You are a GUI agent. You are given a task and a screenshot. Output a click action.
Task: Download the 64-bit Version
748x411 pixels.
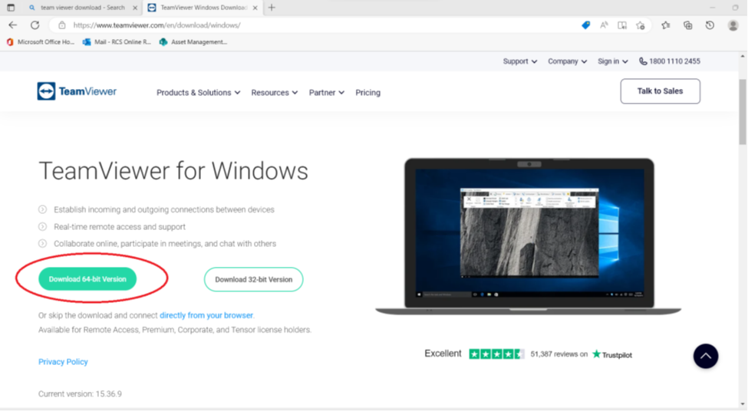coord(87,279)
